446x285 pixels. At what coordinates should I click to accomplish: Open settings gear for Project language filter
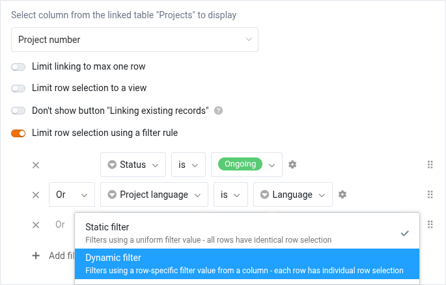[342, 195]
